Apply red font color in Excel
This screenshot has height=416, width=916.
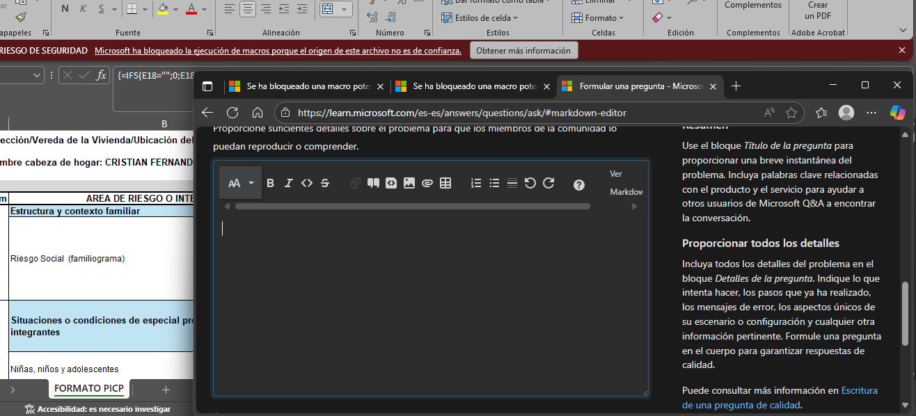click(x=192, y=9)
